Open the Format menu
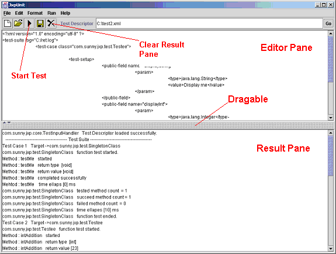The height and width of the screenshot is (254, 336). 35,13
